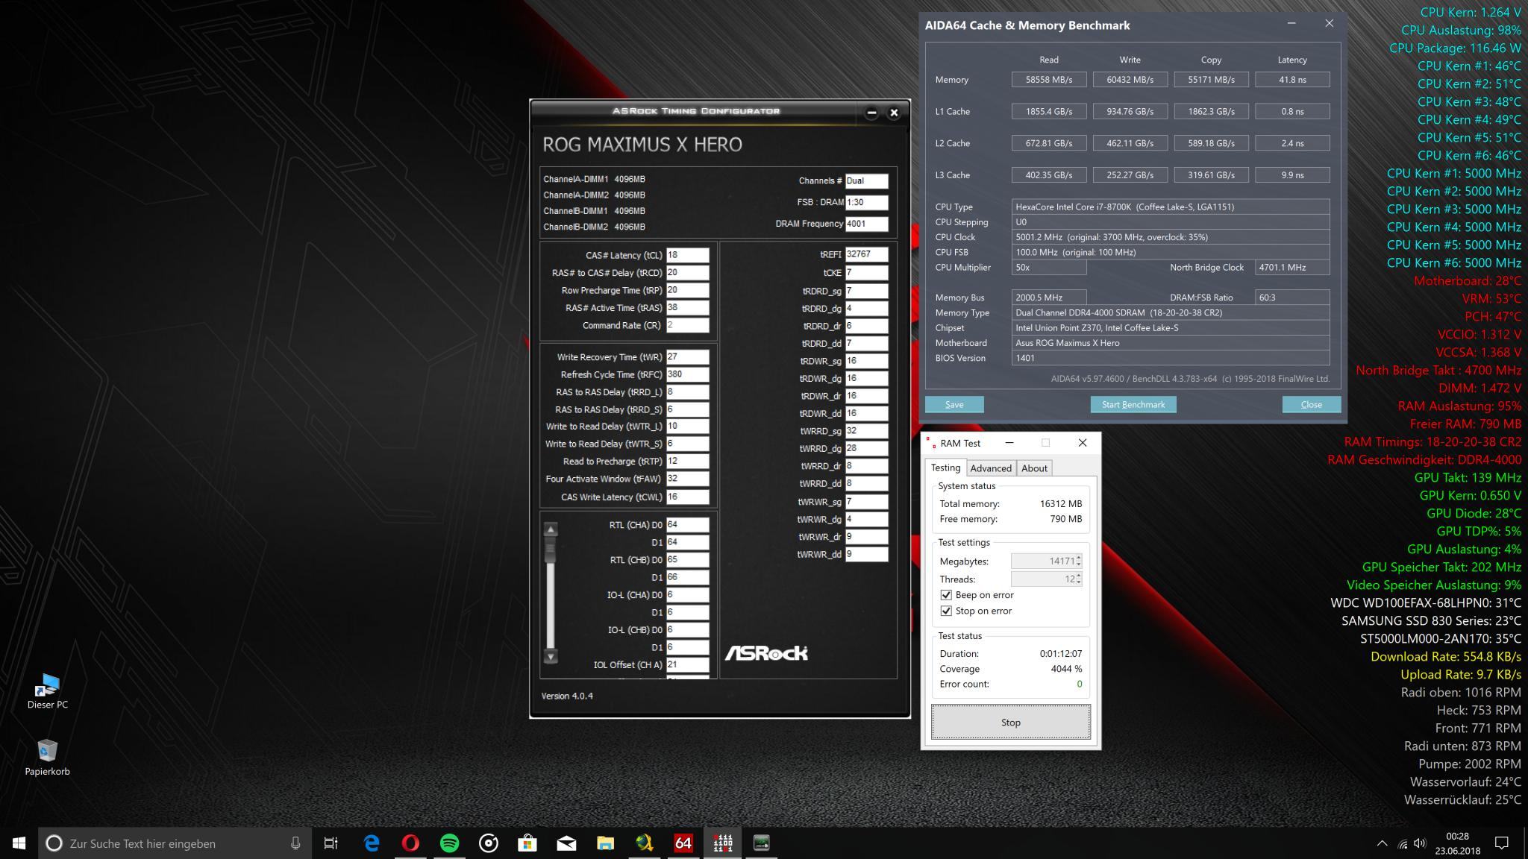Click the up arrow of the RTL scrollbar
The height and width of the screenshot is (859, 1528).
pos(551,529)
